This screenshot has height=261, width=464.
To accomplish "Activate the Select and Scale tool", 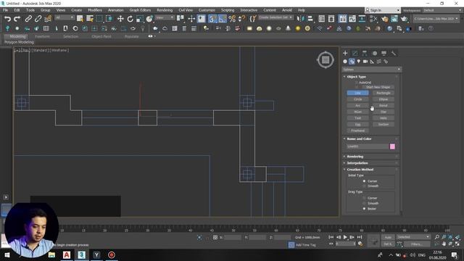I will pyautogui.click(x=140, y=19).
